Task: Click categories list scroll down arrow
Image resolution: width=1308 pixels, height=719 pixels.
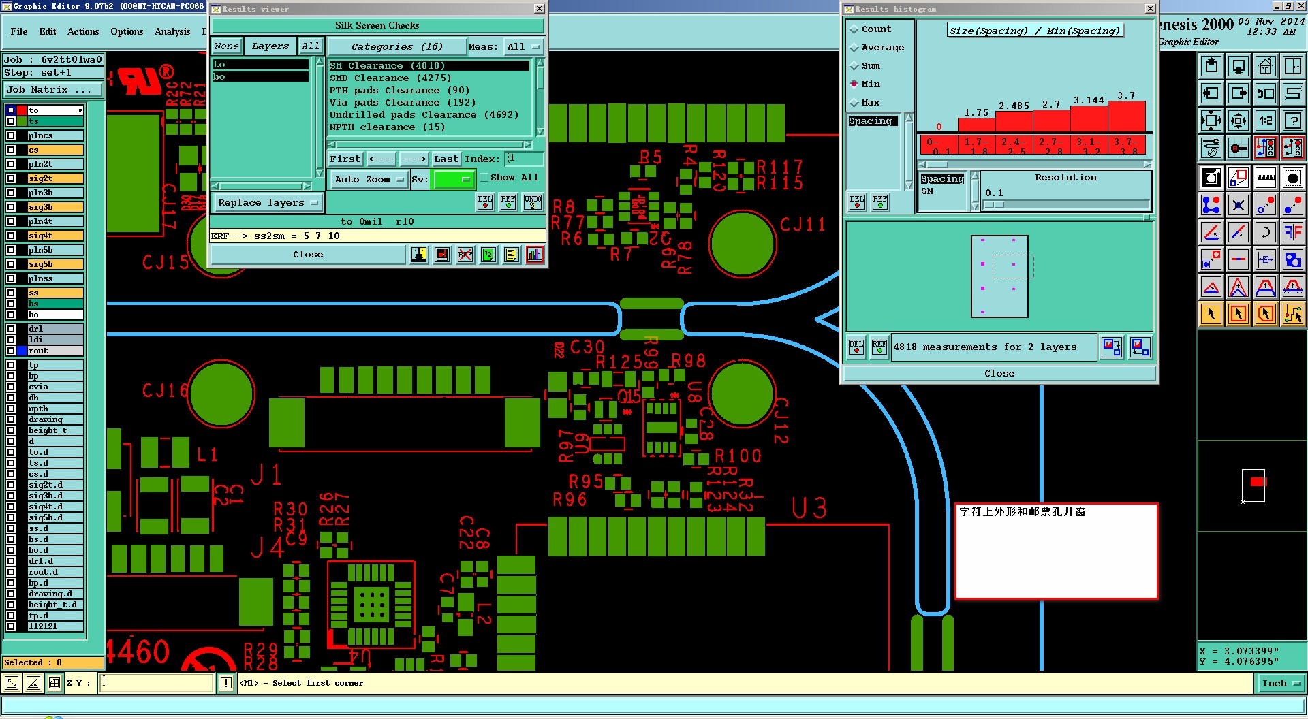Action: [x=540, y=131]
